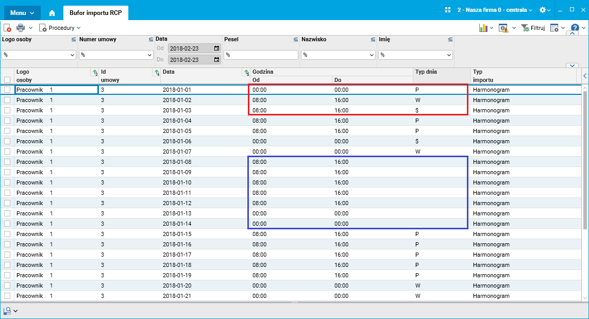This screenshot has height=319, width=589.
Task: Open calendar picker for Od date
Action: point(216,48)
